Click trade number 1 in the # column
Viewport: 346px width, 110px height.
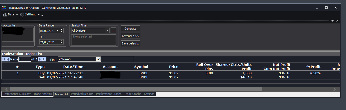point(18,73)
